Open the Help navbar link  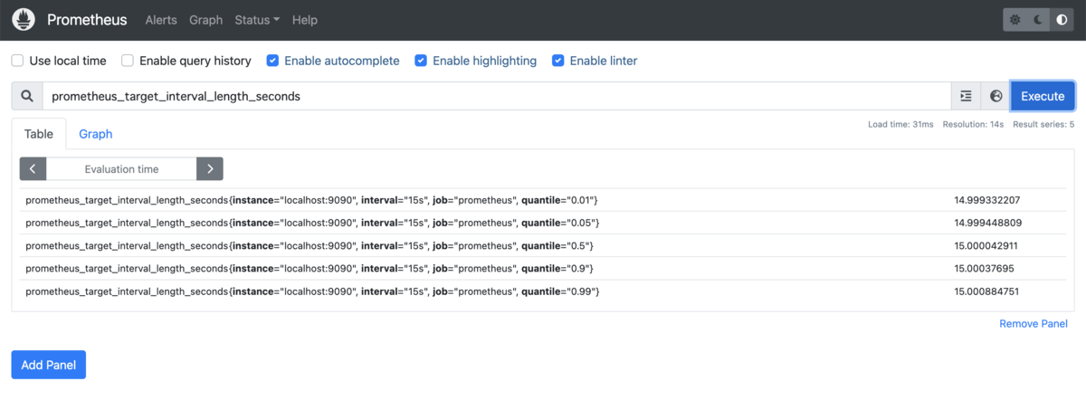(305, 20)
